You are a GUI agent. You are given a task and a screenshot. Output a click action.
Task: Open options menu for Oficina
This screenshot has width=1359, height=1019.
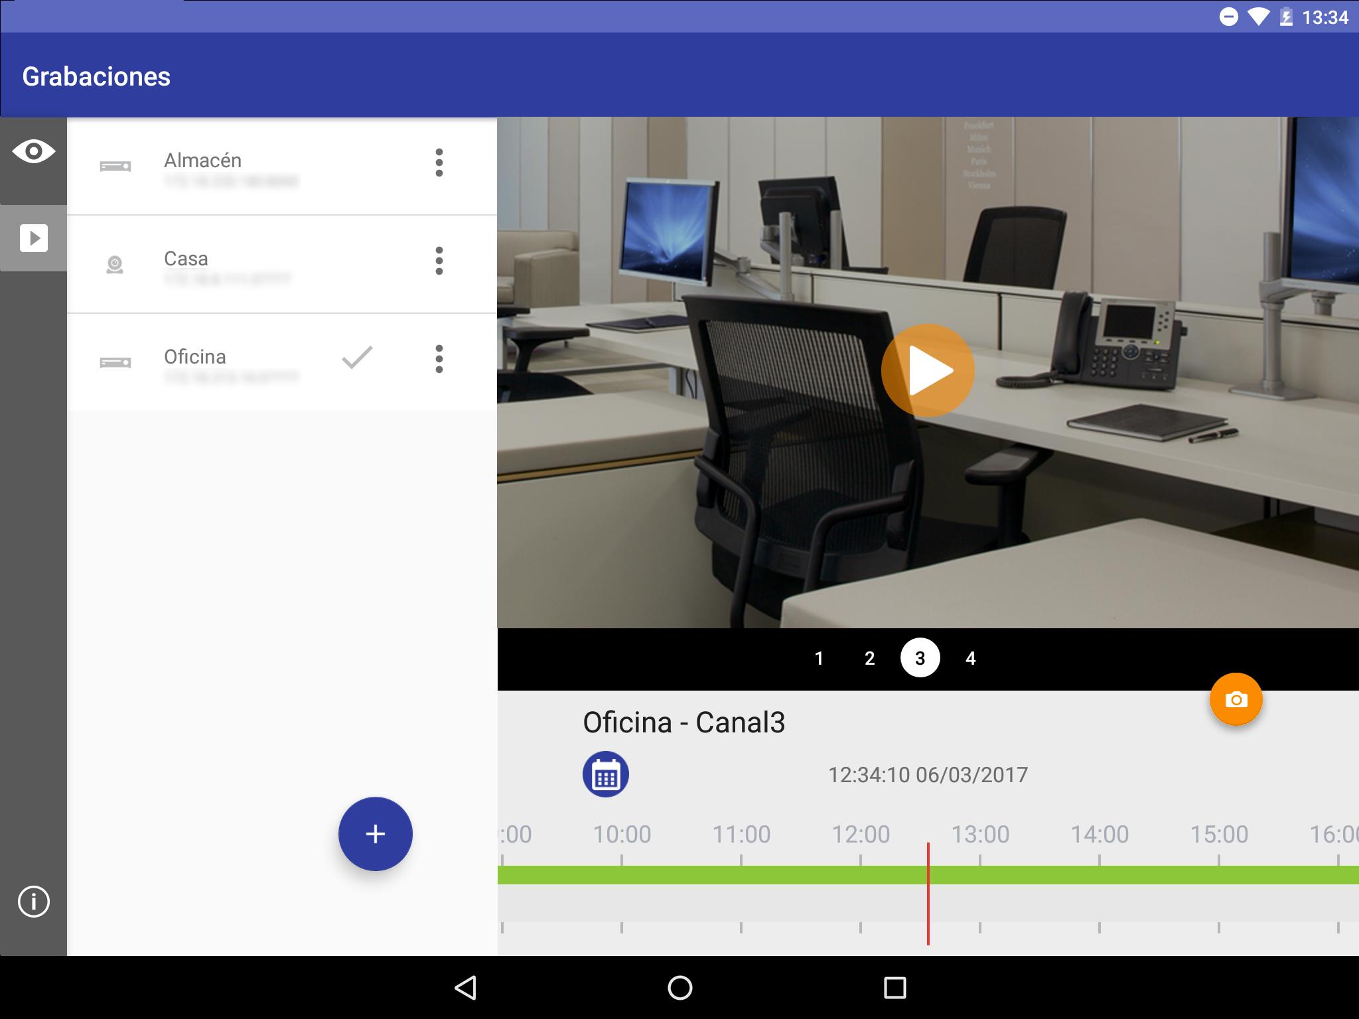click(439, 359)
